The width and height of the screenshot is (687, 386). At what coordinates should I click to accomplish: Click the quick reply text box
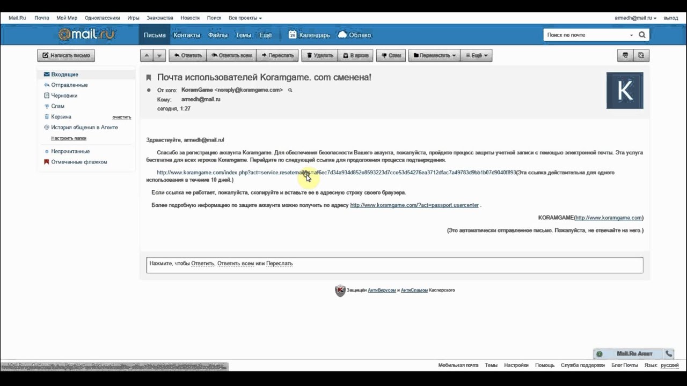(x=394, y=265)
